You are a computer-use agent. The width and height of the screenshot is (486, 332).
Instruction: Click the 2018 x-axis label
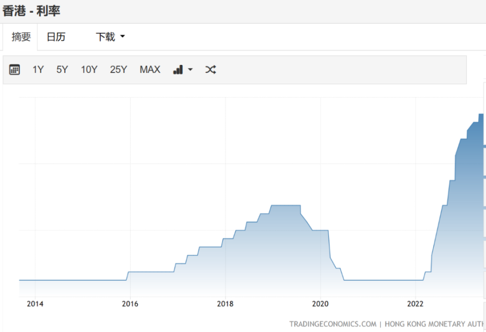[225, 304]
